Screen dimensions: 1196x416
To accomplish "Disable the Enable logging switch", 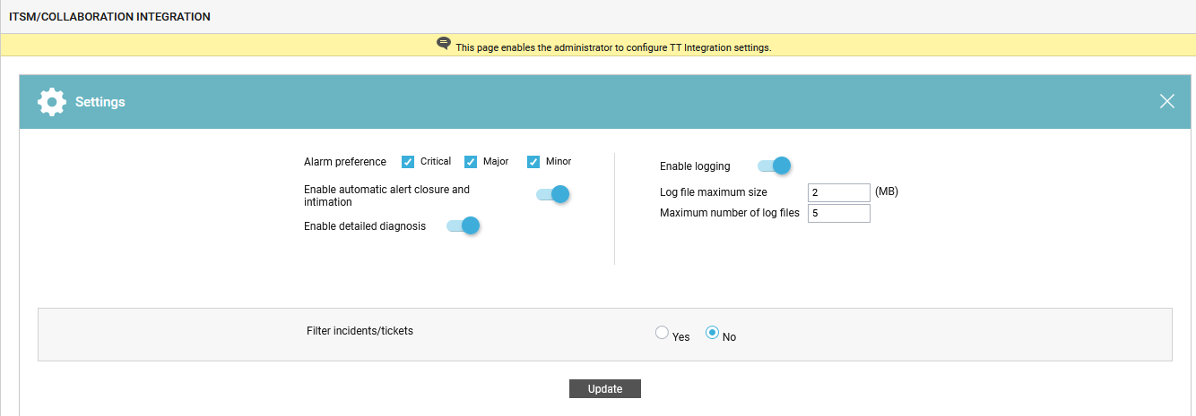I will (x=775, y=166).
